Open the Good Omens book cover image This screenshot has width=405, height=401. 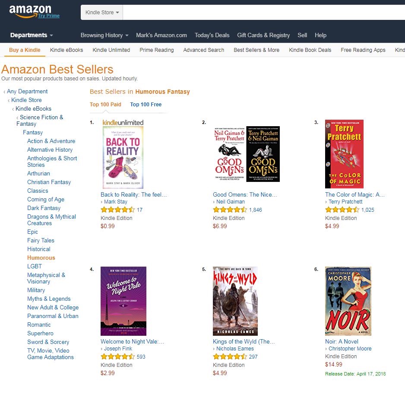[x=247, y=154]
